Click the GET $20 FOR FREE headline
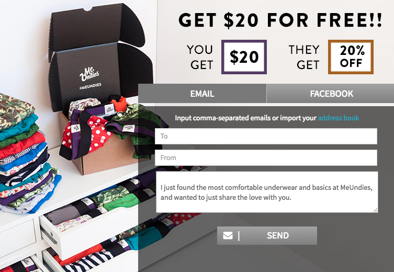The image size is (394, 272). [x=280, y=20]
